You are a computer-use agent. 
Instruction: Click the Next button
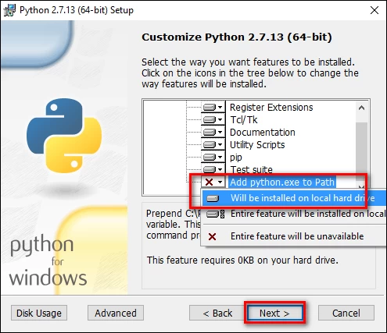pos(275,313)
